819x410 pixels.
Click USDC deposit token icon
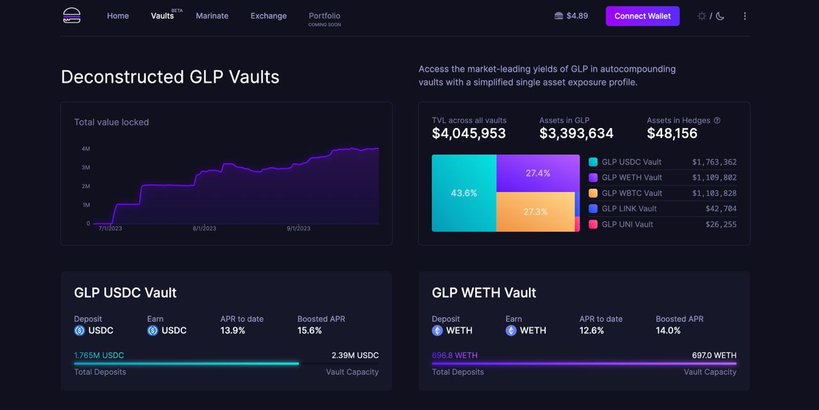(x=79, y=331)
